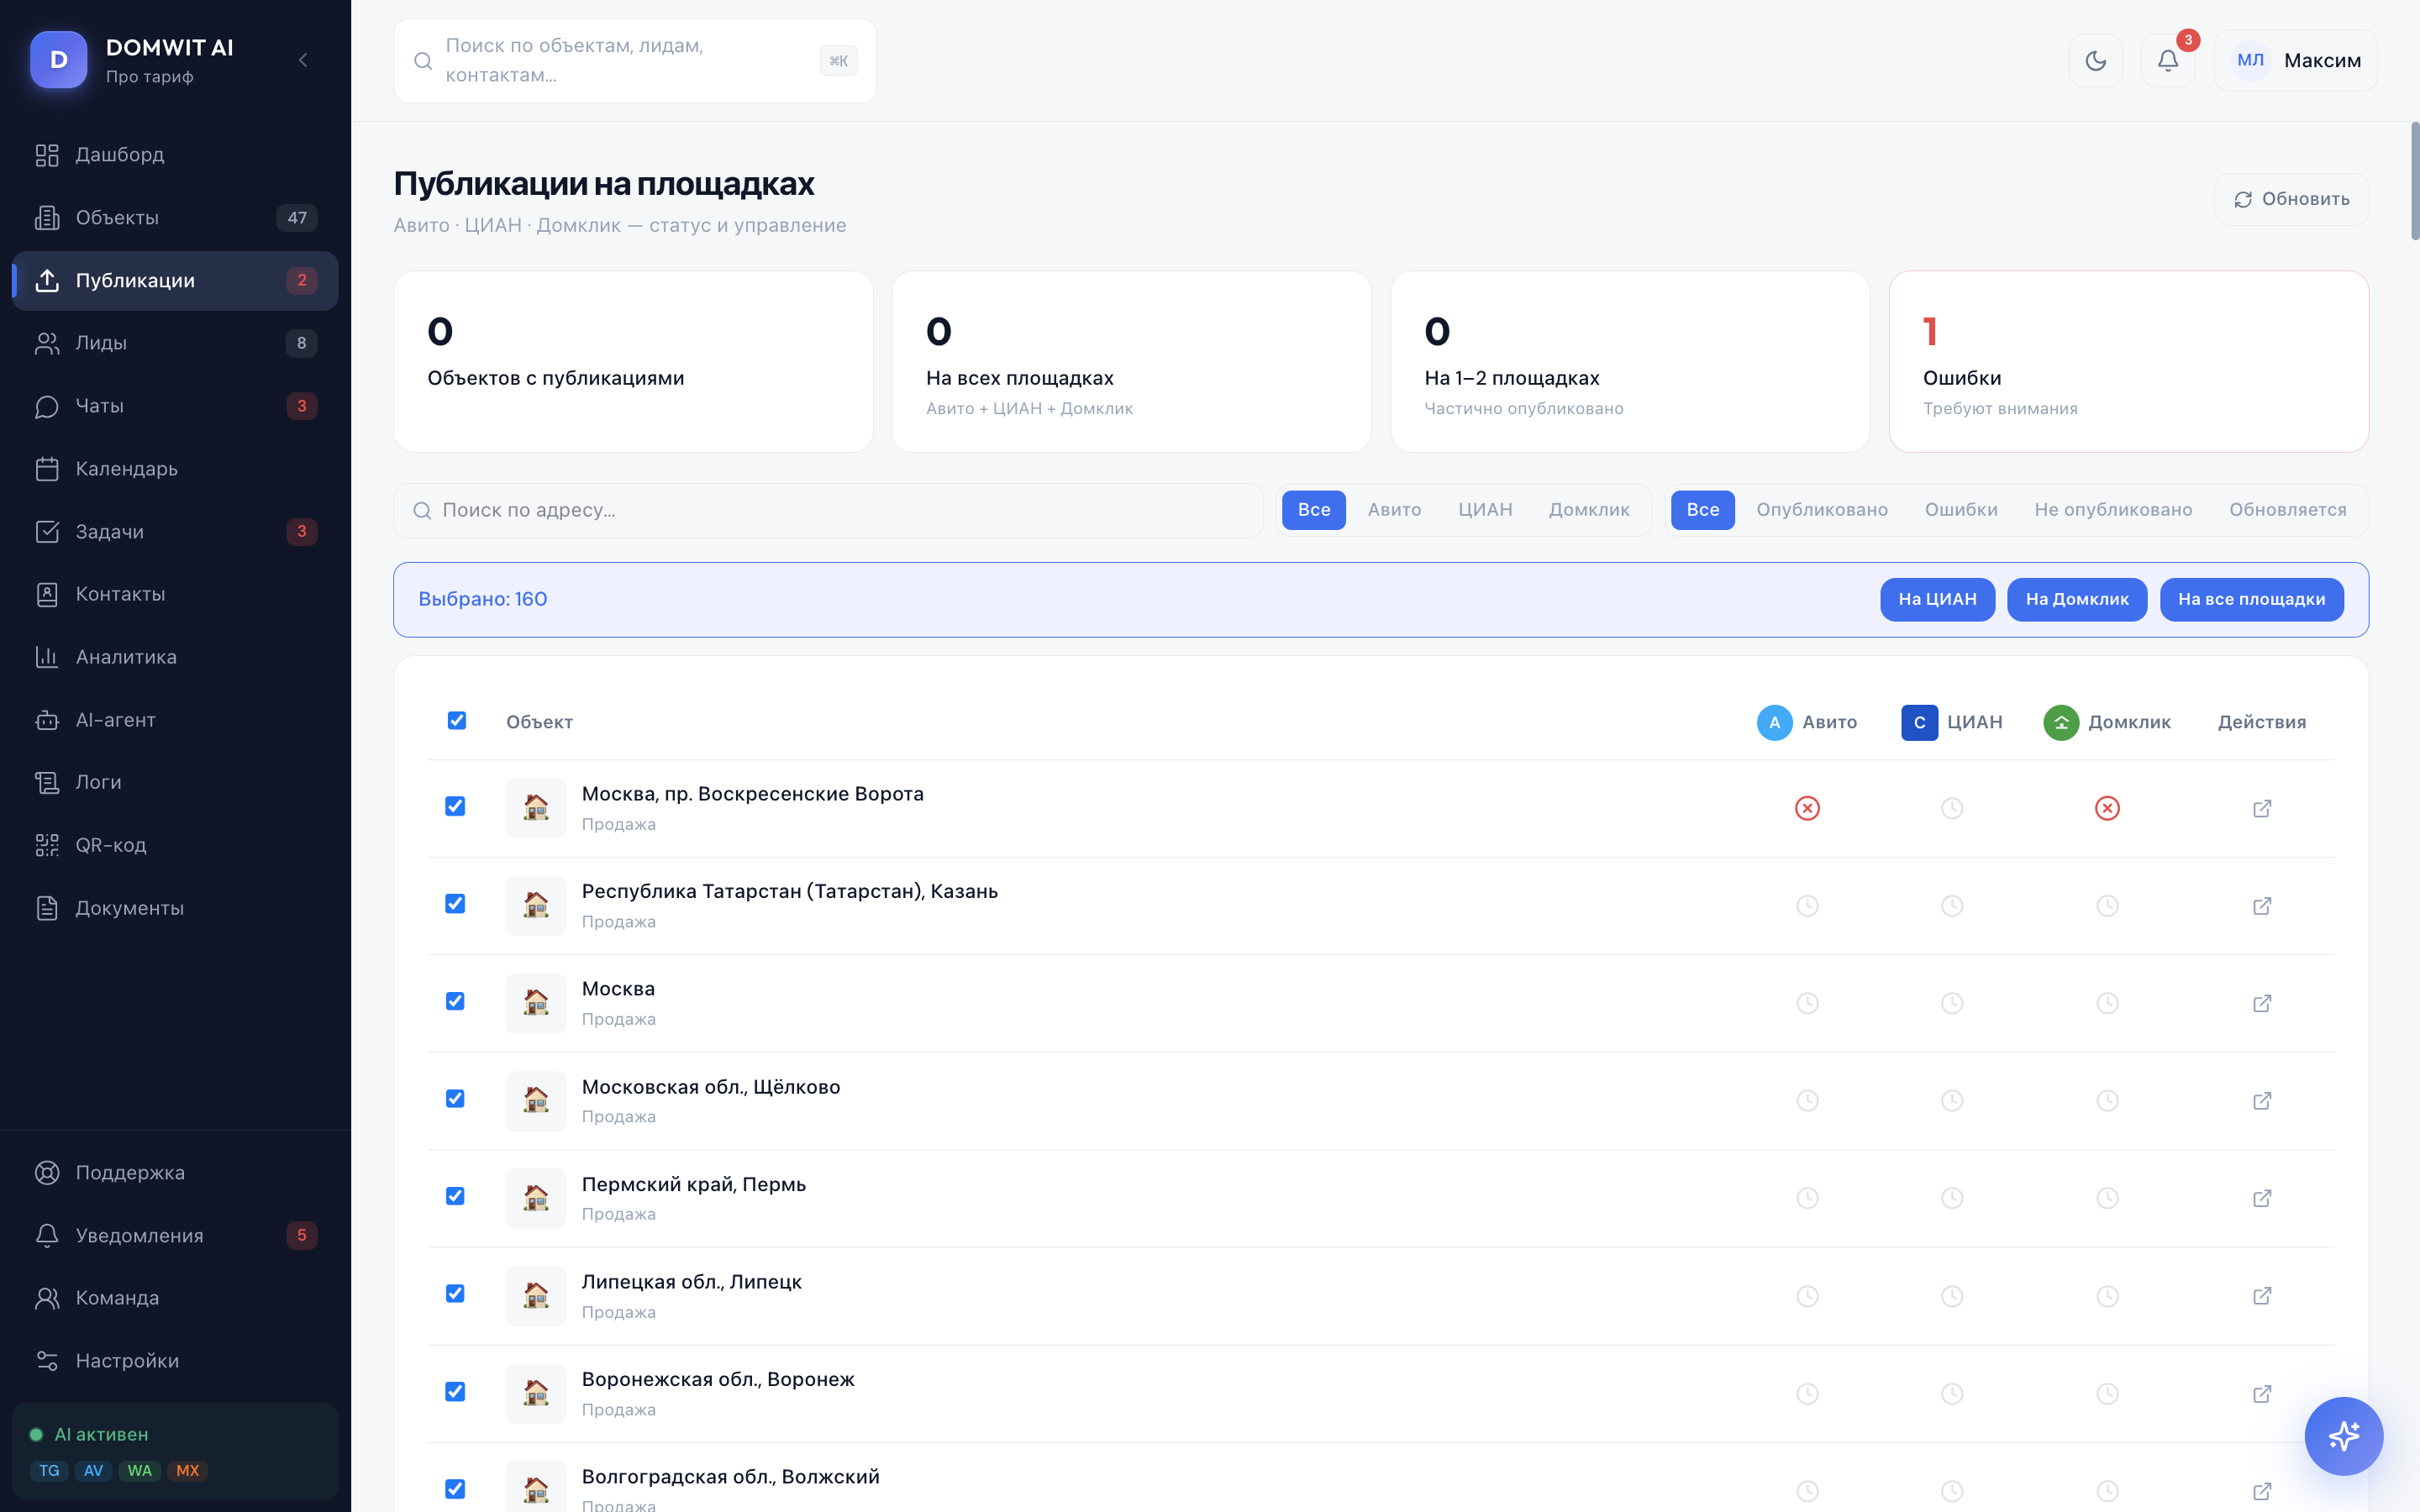Switch to the ЦИАН platform filter

1486,510
